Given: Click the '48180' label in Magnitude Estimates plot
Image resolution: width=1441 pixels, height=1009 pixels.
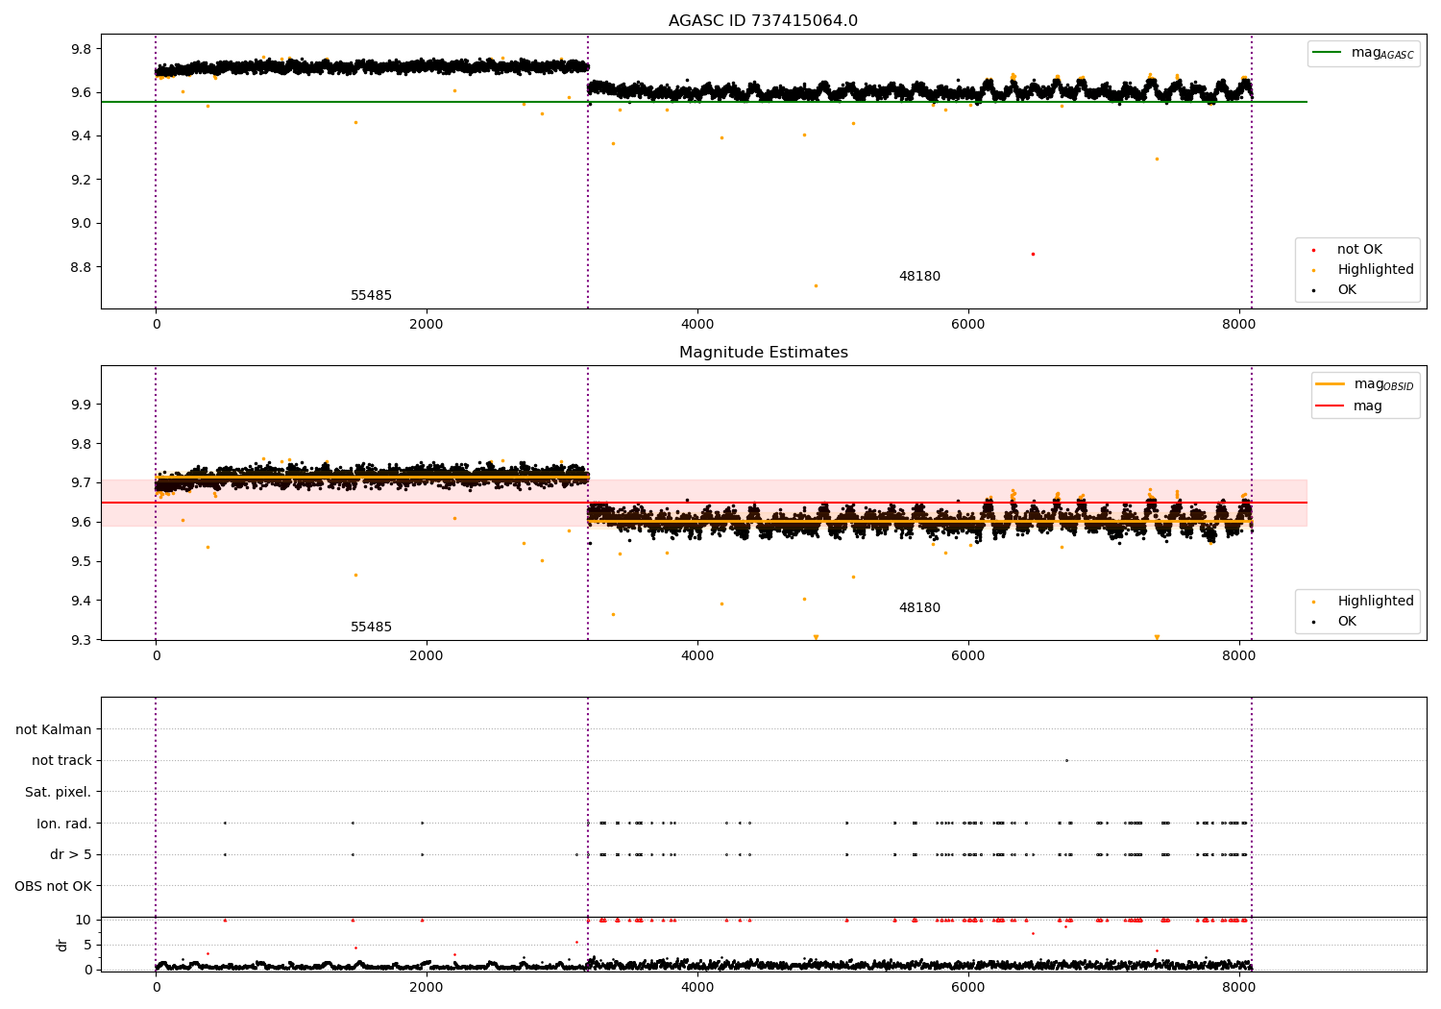Looking at the screenshot, I should (x=919, y=608).
